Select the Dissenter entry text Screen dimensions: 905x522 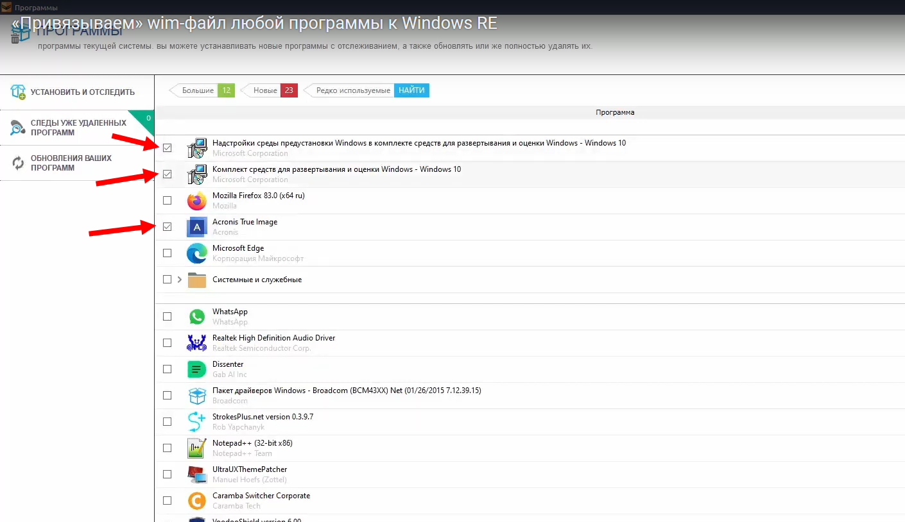point(228,364)
